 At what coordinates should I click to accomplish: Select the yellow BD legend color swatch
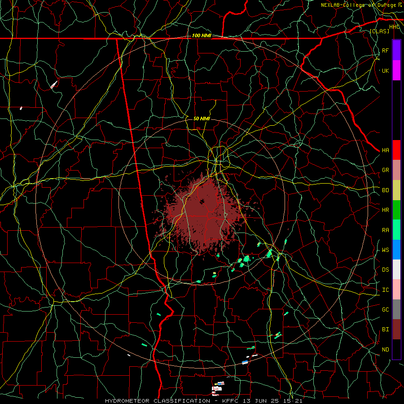pyautogui.click(x=396, y=190)
